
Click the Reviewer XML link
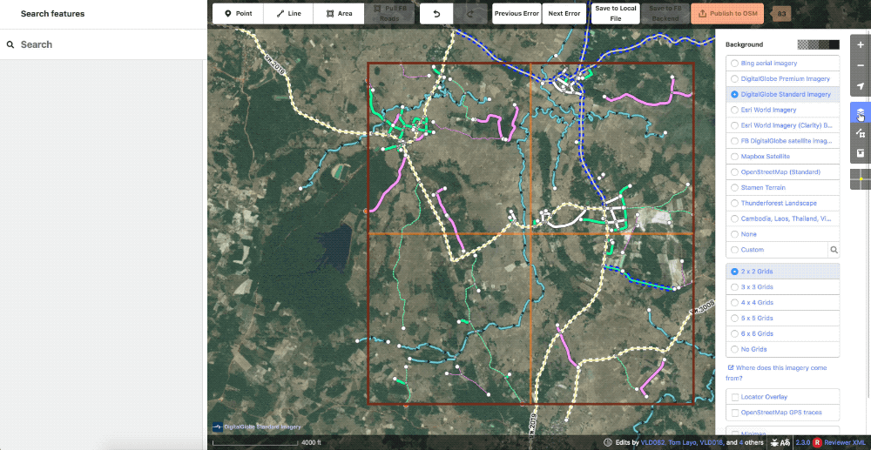[x=844, y=443]
